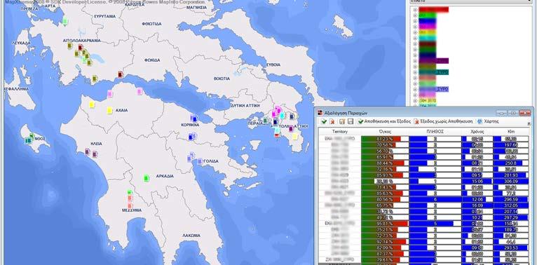Select the purple tree item color swatch
537x265 pixels.
click(x=433, y=60)
